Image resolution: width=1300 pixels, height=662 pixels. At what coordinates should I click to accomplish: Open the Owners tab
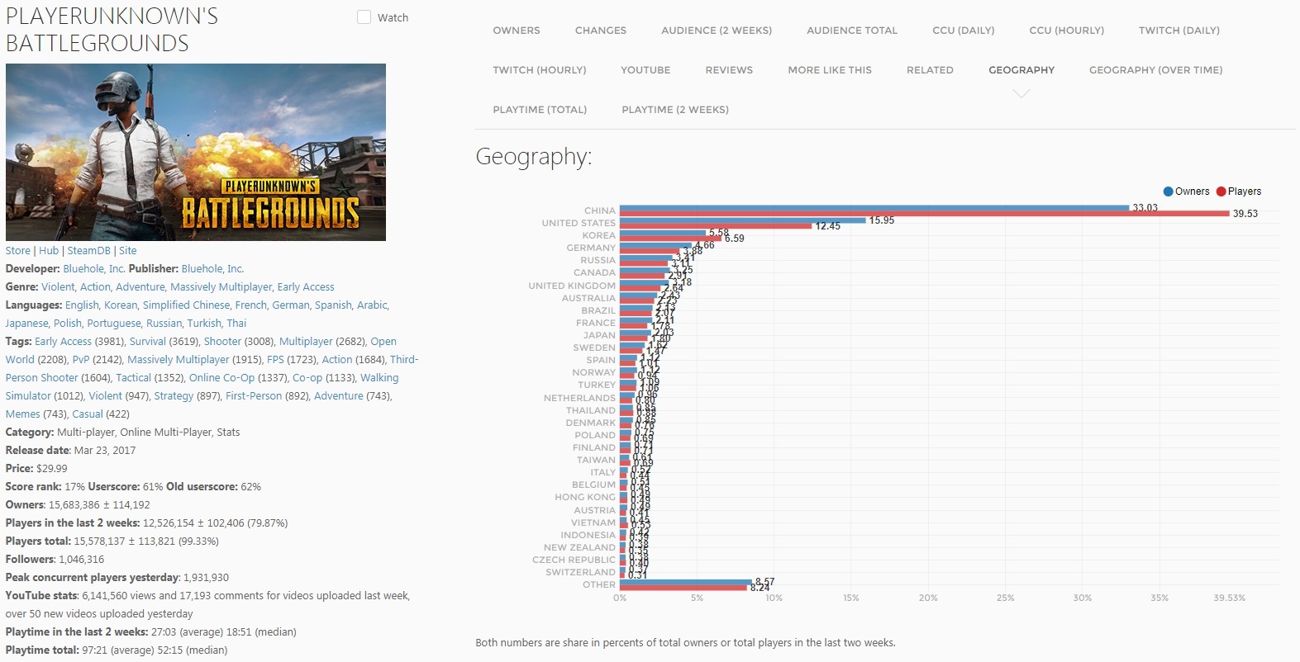(516, 31)
